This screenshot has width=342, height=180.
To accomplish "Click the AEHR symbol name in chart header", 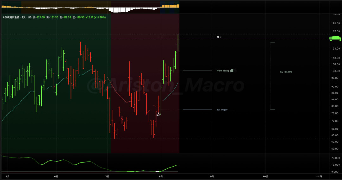I will click(12, 17).
